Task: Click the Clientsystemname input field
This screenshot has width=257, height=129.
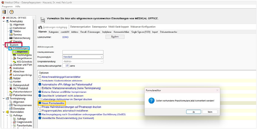Action: point(83,52)
